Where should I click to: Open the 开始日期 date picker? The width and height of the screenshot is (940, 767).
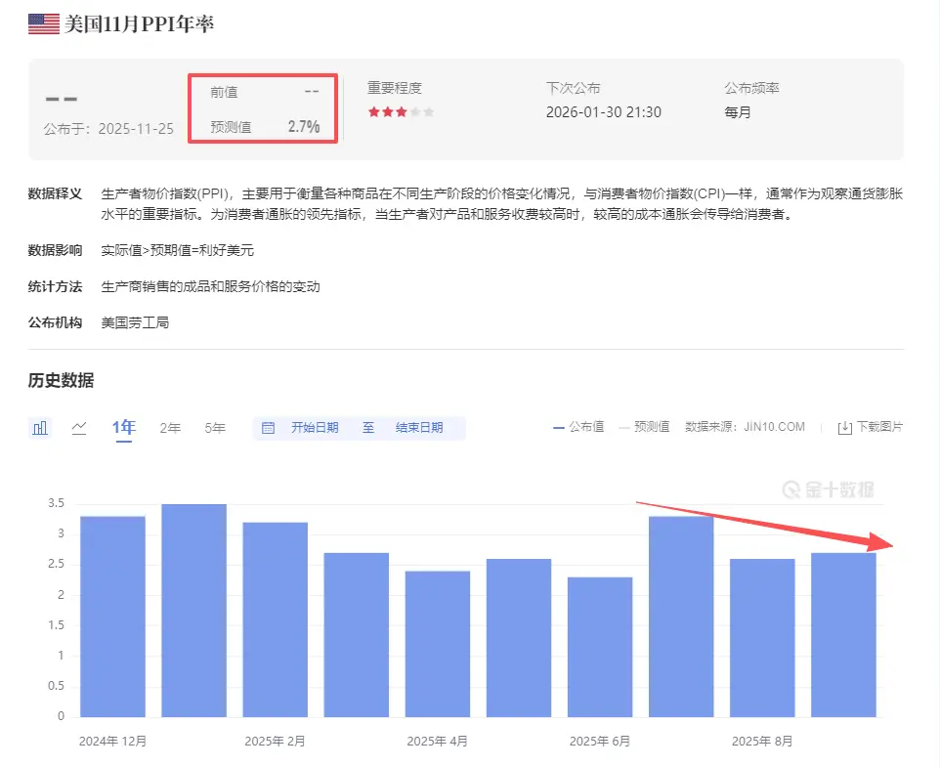tap(315, 428)
